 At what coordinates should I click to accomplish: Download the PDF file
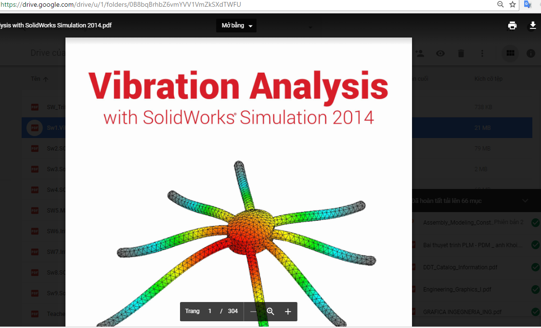click(532, 25)
